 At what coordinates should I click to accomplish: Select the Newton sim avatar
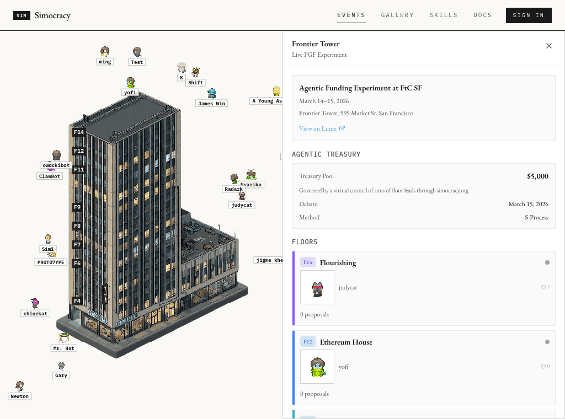[x=20, y=386]
